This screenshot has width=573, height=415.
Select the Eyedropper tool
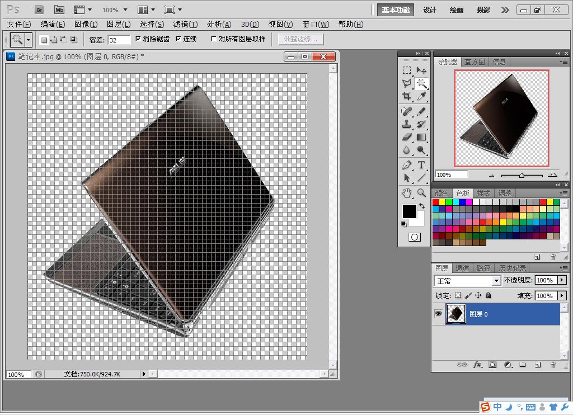tap(421, 96)
